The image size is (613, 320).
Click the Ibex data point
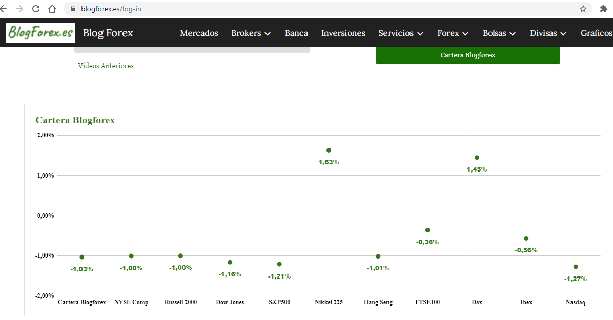tap(526, 239)
